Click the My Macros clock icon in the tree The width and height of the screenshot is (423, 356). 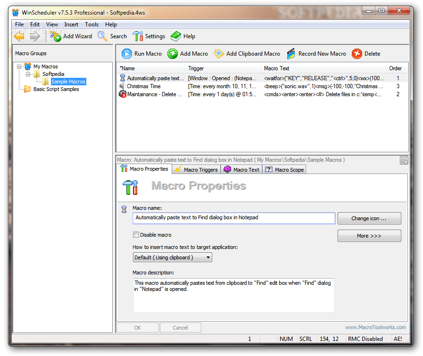coord(27,66)
